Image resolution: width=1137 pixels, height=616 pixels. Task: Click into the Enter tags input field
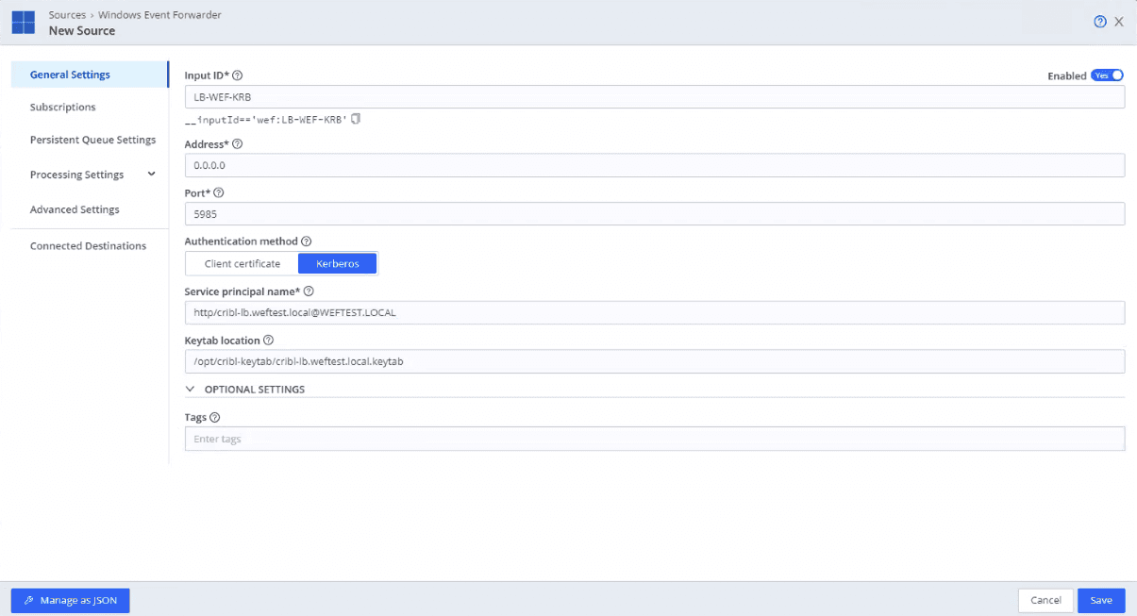tap(654, 439)
